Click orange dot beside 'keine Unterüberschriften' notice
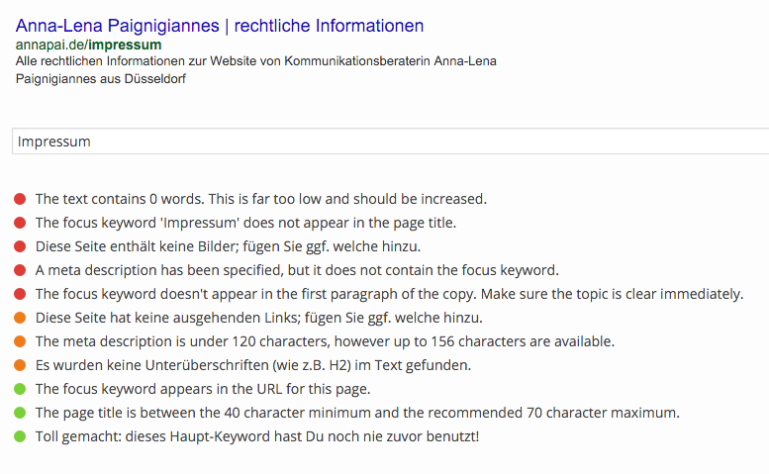 coord(20,365)
